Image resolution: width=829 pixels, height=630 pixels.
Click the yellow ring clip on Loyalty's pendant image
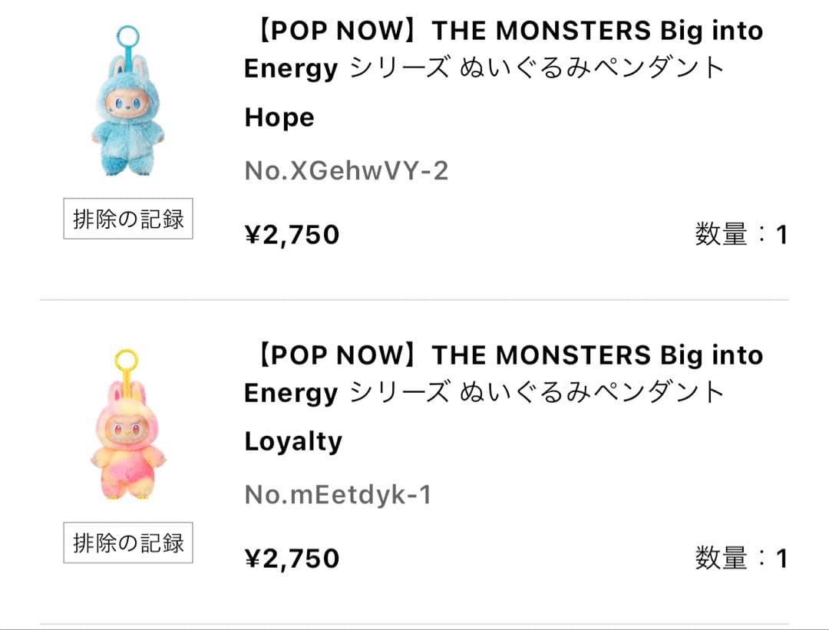(128, 358)
